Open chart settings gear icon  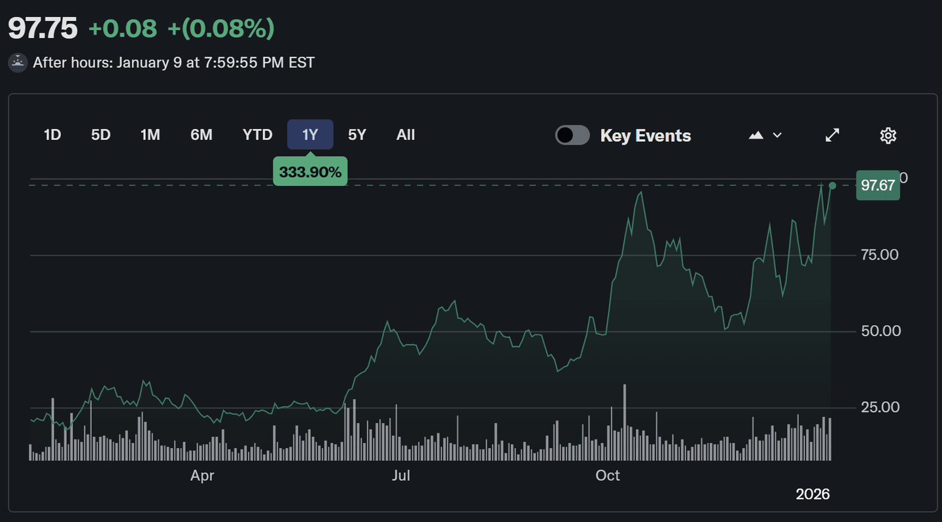pos(888,135)
